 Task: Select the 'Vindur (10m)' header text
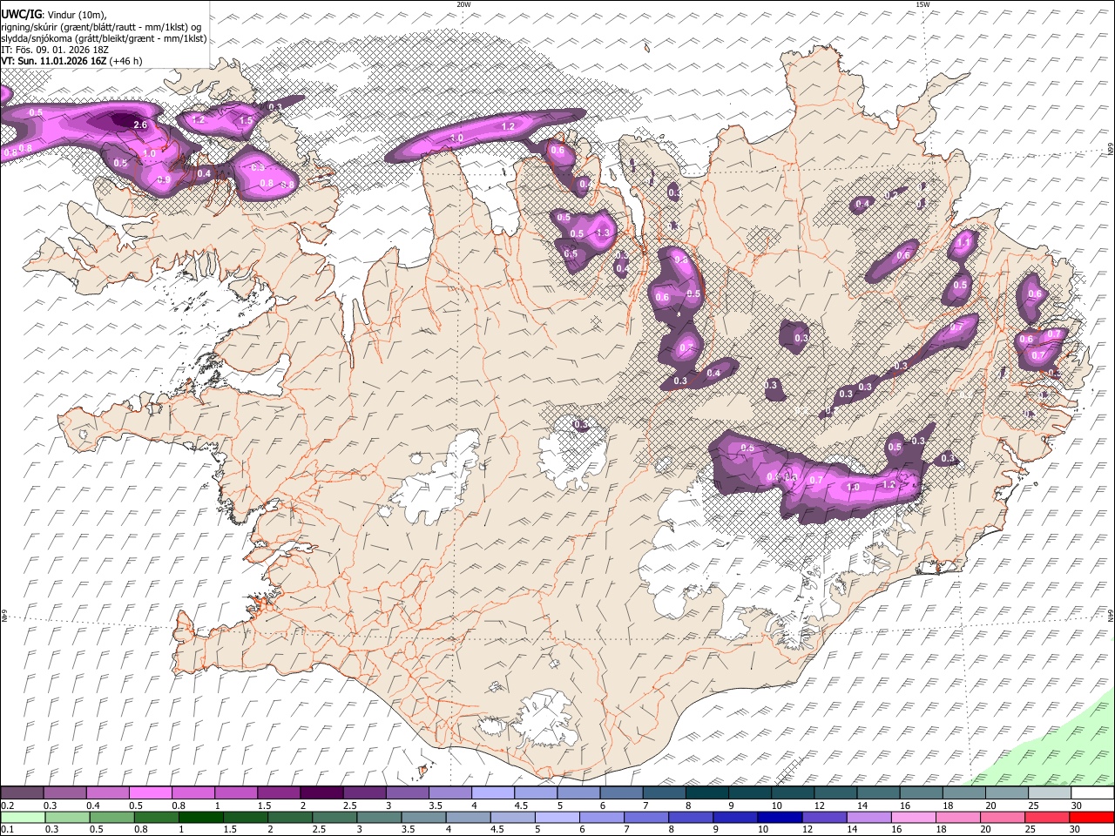(x=77, y=15)
